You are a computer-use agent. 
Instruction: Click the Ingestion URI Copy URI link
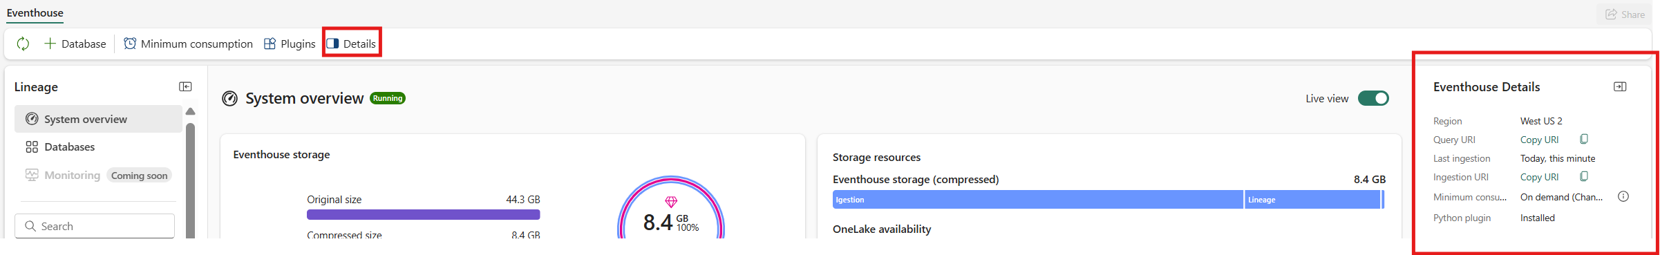[x=1539, y=177]
